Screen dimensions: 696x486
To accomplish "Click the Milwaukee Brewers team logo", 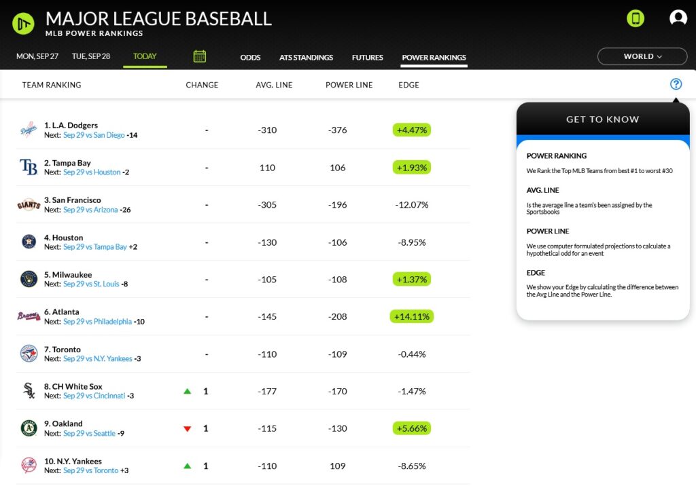I will pyautogui.click(x=29, y=279).
